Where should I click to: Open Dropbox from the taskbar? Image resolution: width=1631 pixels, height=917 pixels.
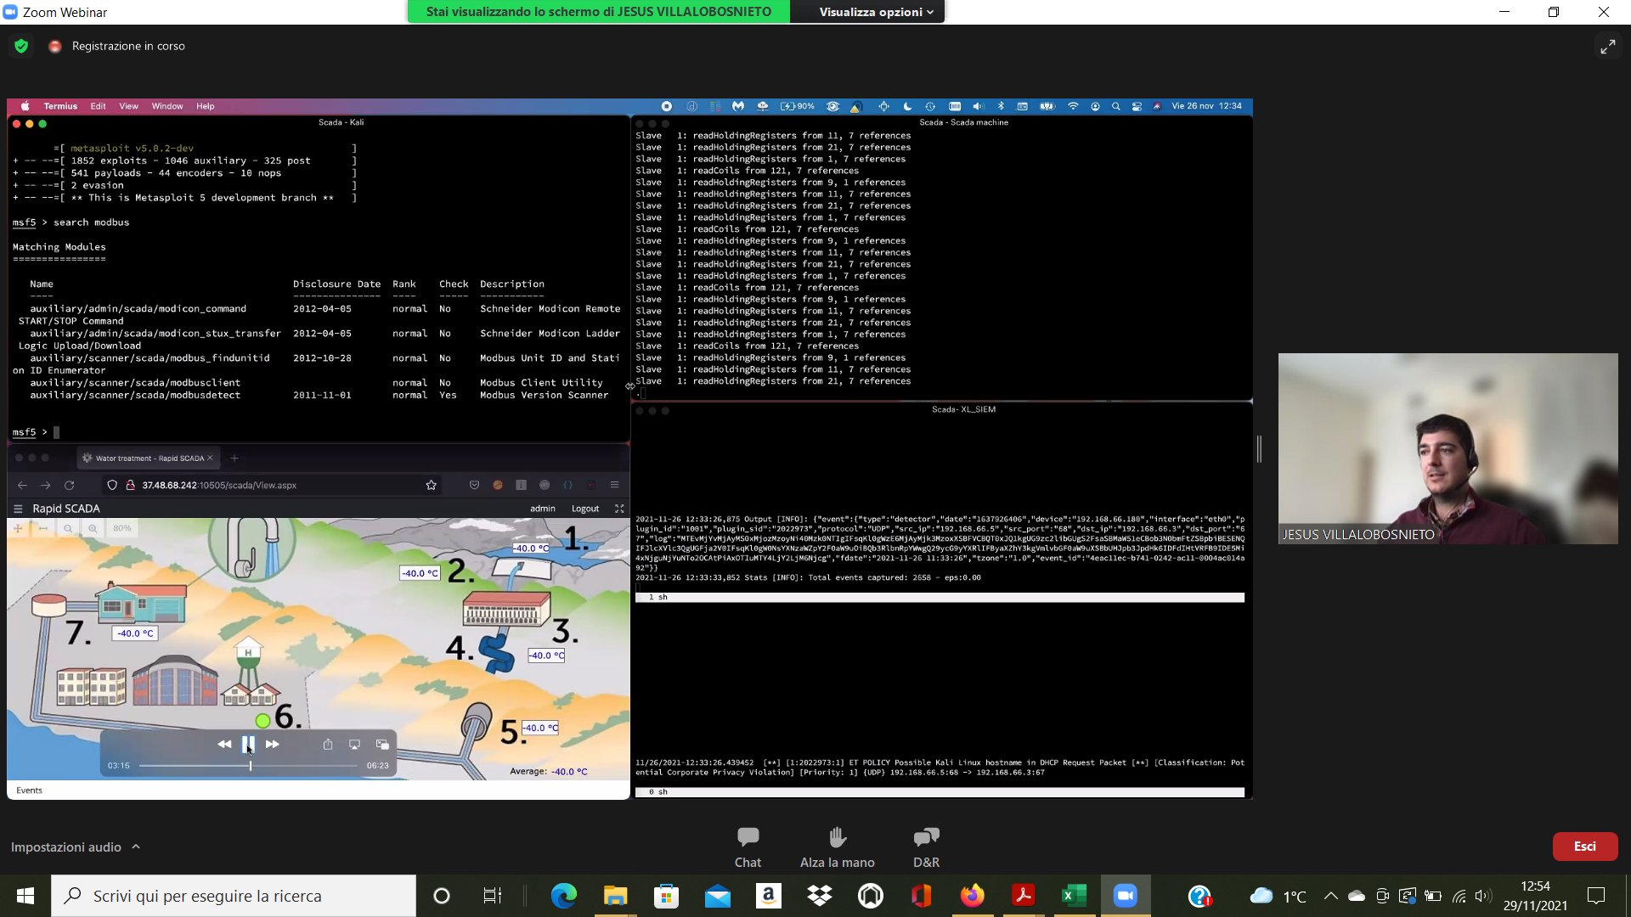pyautogui.click(x=819, y=896)
